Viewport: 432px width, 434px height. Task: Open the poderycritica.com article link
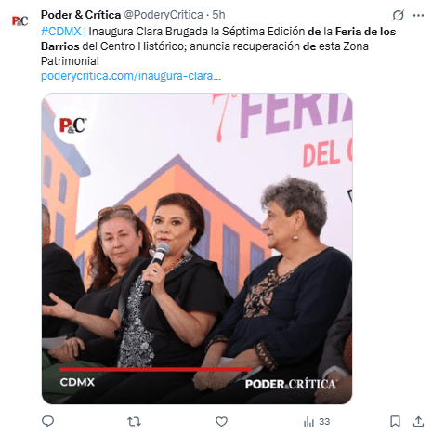point(131,76)
